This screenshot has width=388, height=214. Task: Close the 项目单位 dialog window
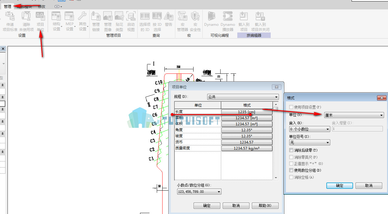pyautogui.click(x=276, y=87)
